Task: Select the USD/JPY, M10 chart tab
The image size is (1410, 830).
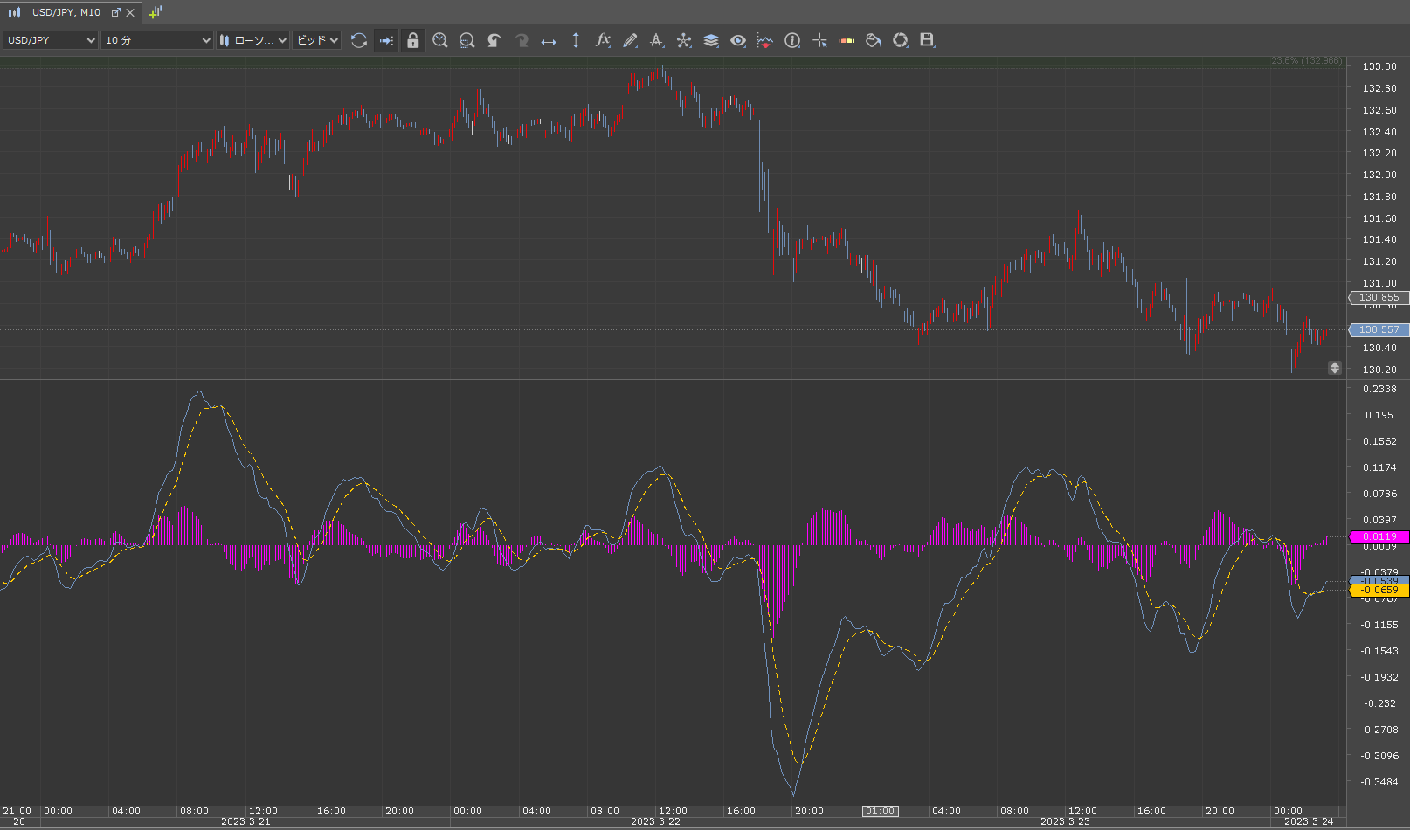Action: point(66,12)
